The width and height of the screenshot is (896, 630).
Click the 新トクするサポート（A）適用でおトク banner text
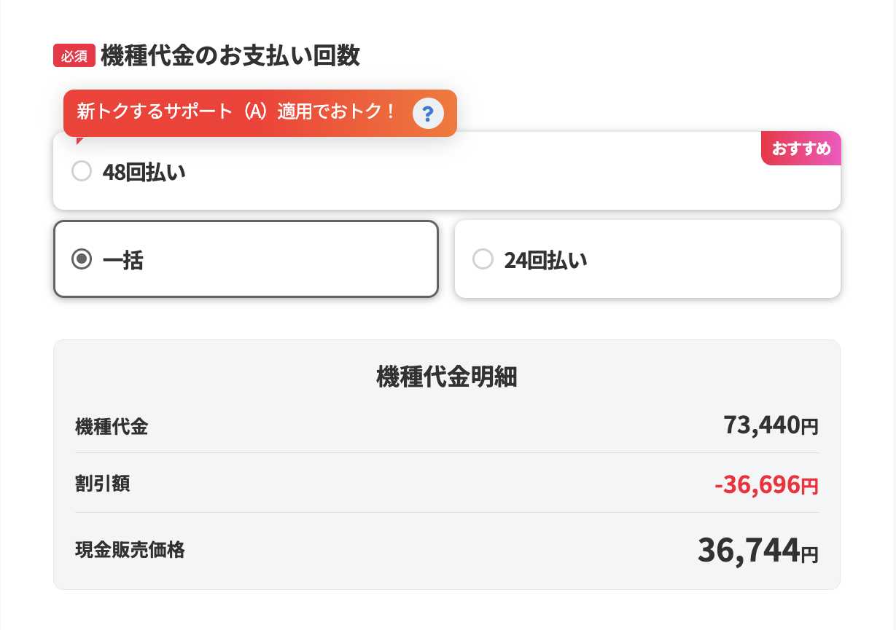coord(236,113)
